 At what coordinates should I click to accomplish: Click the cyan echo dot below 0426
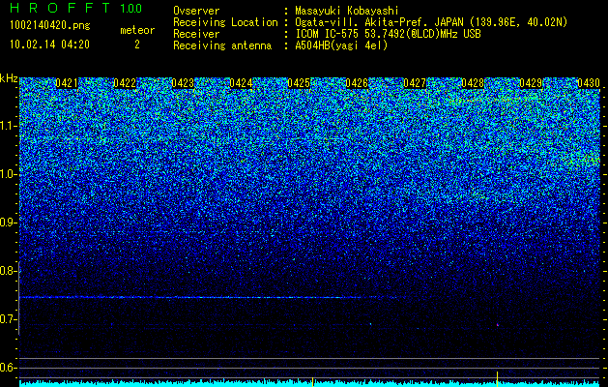pos(370,324)
